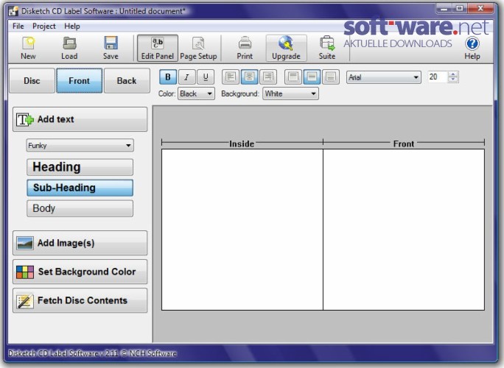Select the Sub-Heading text style
504x368 pixels.
click(x=80, y=188)
